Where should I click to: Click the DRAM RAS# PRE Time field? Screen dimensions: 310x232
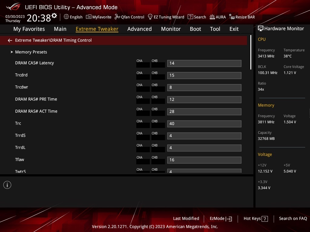tap(204, 100)
